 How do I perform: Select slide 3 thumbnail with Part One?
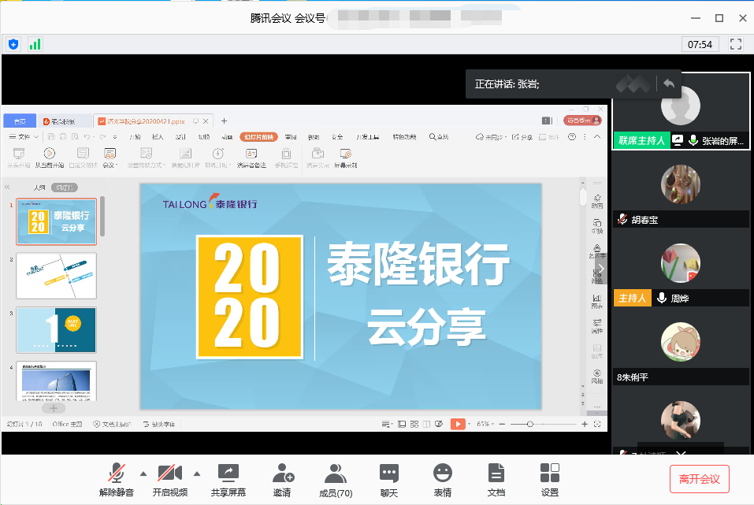pos(56,330)
